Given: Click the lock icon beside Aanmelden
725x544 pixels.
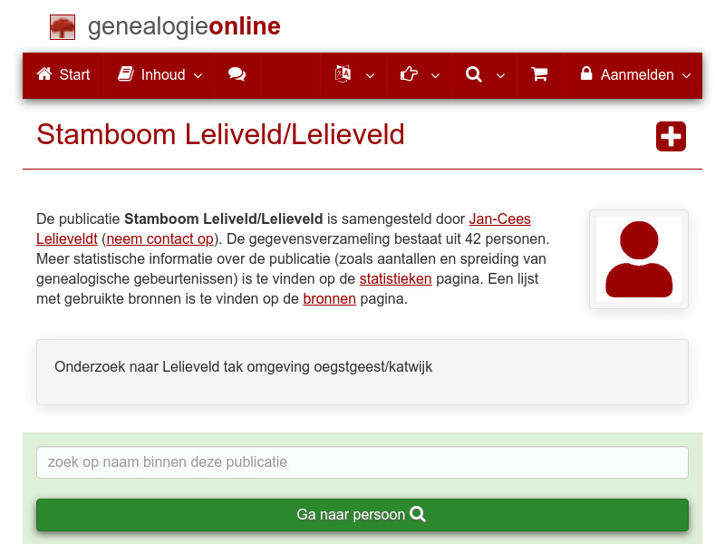Looking at the screenshot, I should pyautogui.click(x=585, y=75).
